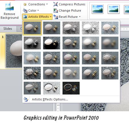Apply the Blur artistic effect
This screenshot has height=126, width=129.
tap(110, 43)
